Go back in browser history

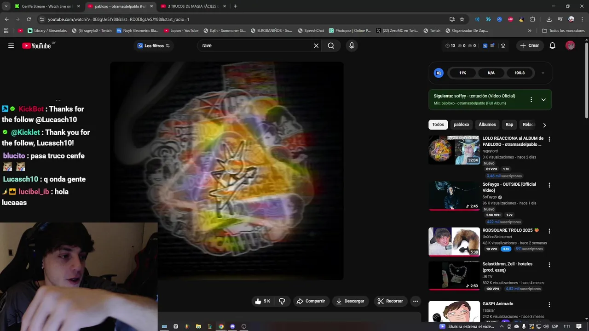pos(6,19)
